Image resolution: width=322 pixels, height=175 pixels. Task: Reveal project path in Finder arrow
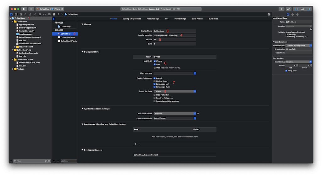[306, 37]
